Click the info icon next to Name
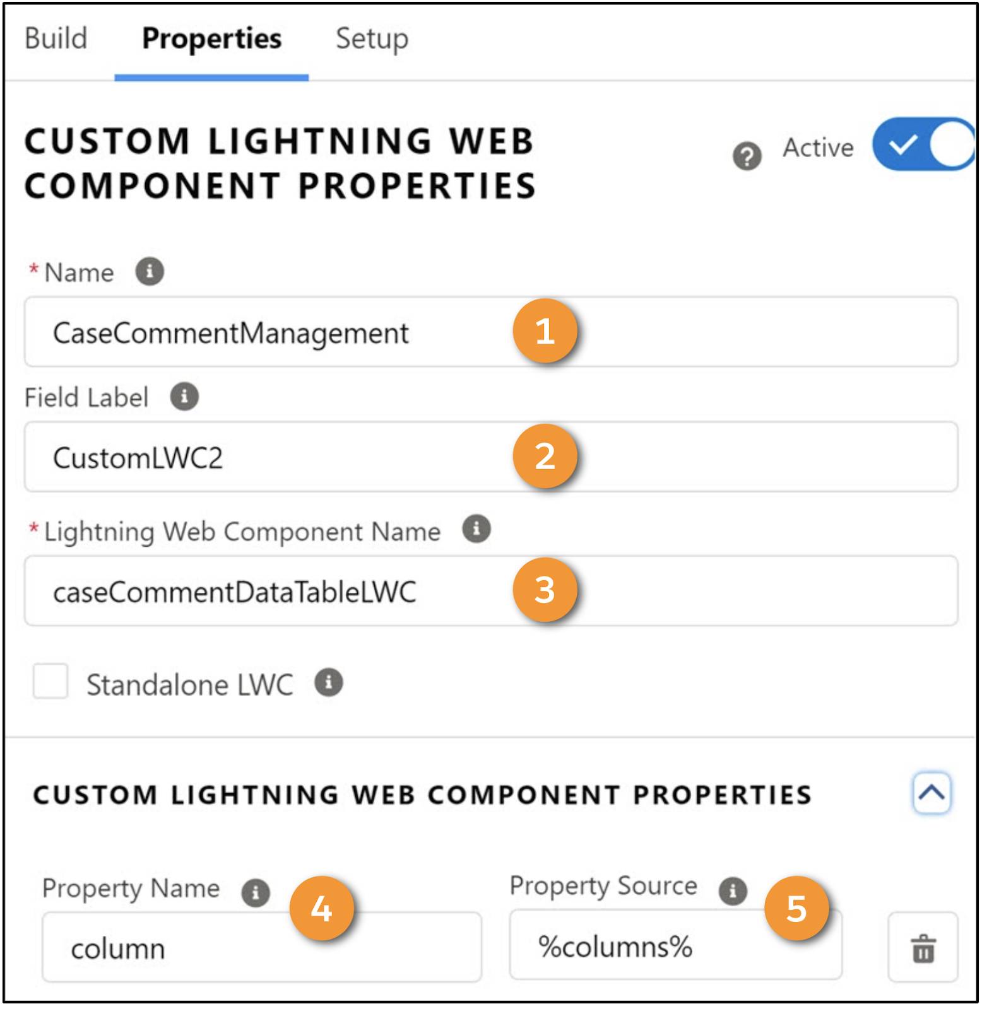The width and height of the screenshot is (982, 1009). pyautogui.click(x=150, y=271)
